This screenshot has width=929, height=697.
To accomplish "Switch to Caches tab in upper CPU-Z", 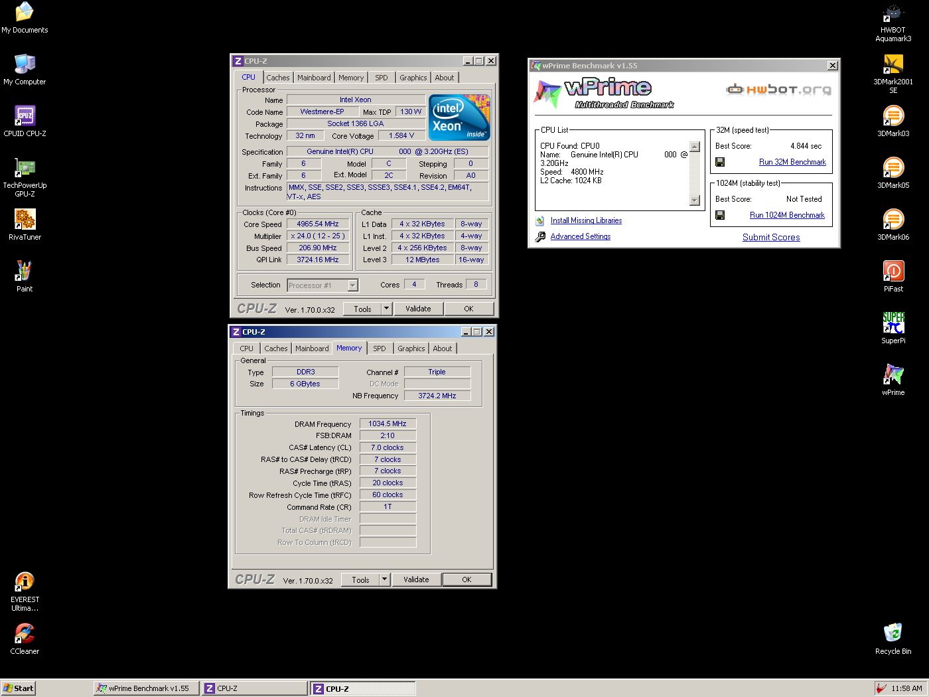I will click(x=278, y=78).
